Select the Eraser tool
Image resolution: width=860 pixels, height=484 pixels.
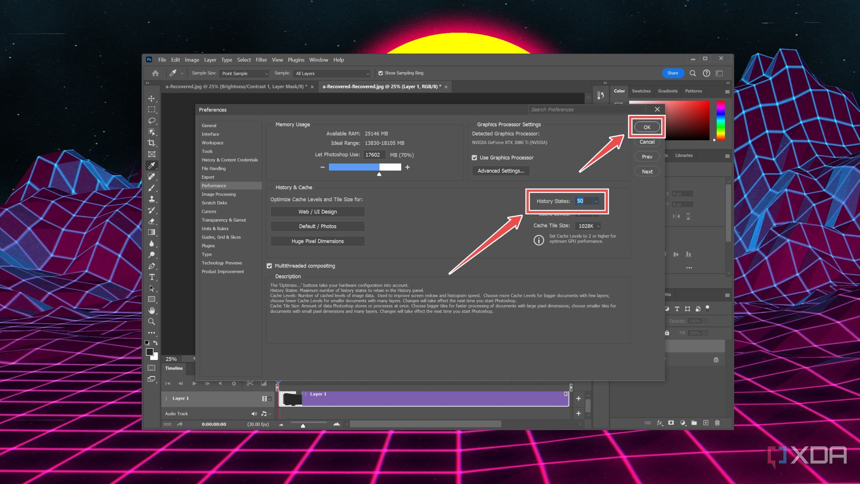pos(152,221)
